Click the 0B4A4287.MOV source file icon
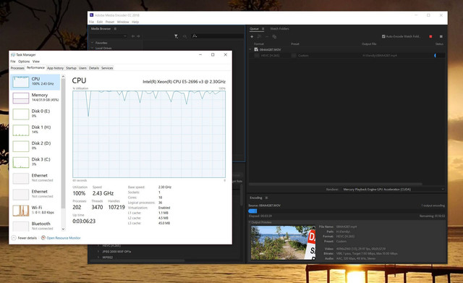The height and width of the screenshot is (283, 463). [256, 49]
